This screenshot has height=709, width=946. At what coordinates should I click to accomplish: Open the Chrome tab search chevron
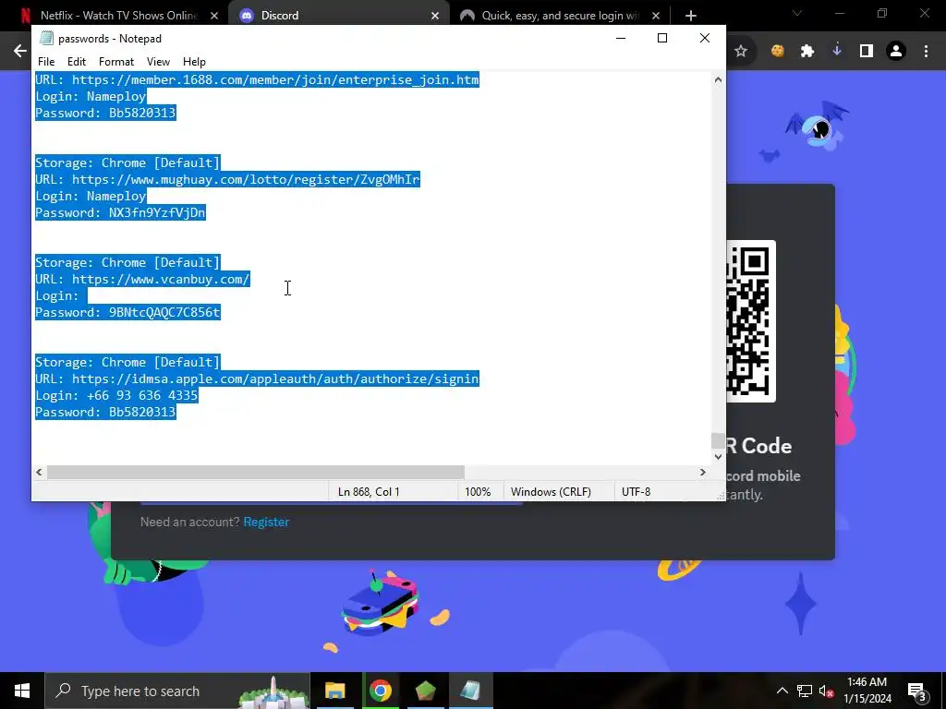point(797,13)
